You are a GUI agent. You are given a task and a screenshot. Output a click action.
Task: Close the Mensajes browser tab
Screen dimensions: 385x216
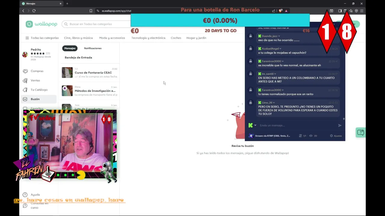60,4
